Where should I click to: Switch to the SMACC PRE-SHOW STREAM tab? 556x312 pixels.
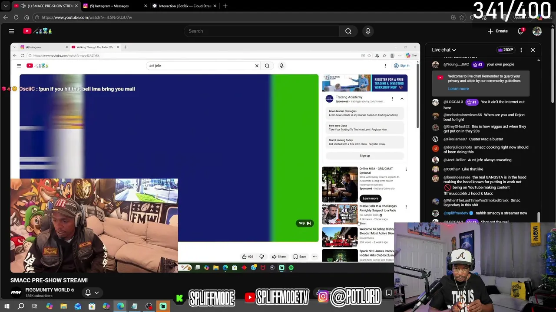point(46,6)
